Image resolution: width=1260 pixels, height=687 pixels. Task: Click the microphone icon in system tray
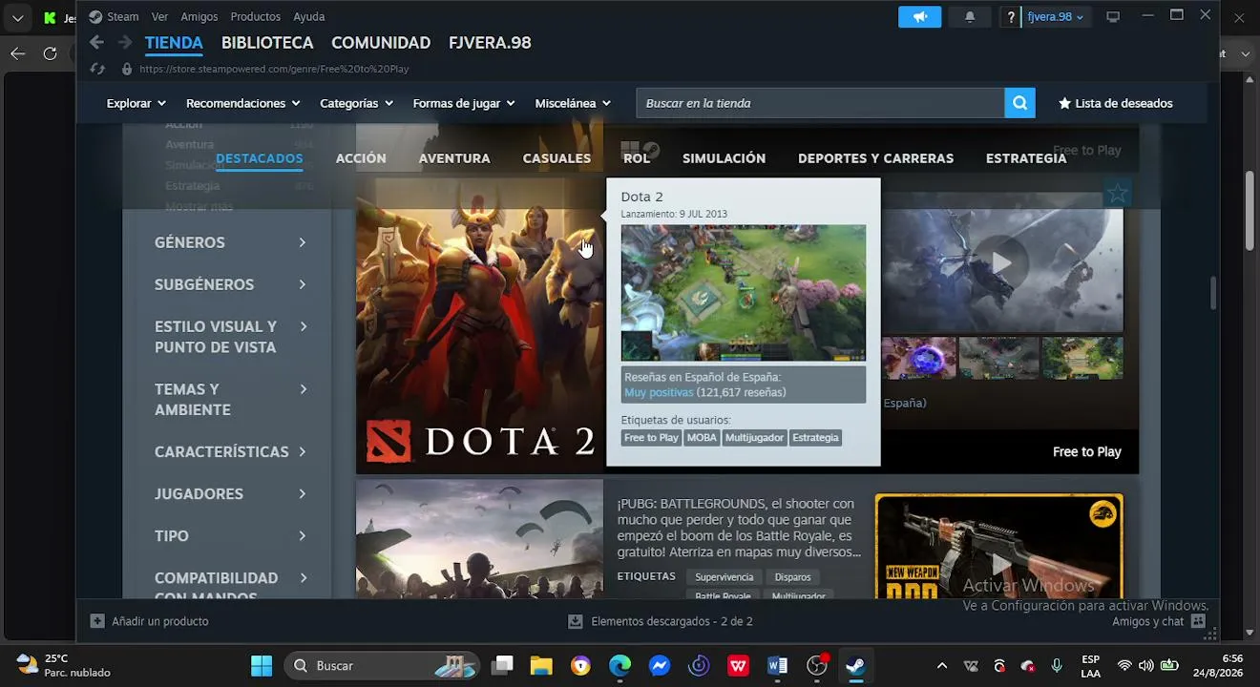click(1057, 666)
